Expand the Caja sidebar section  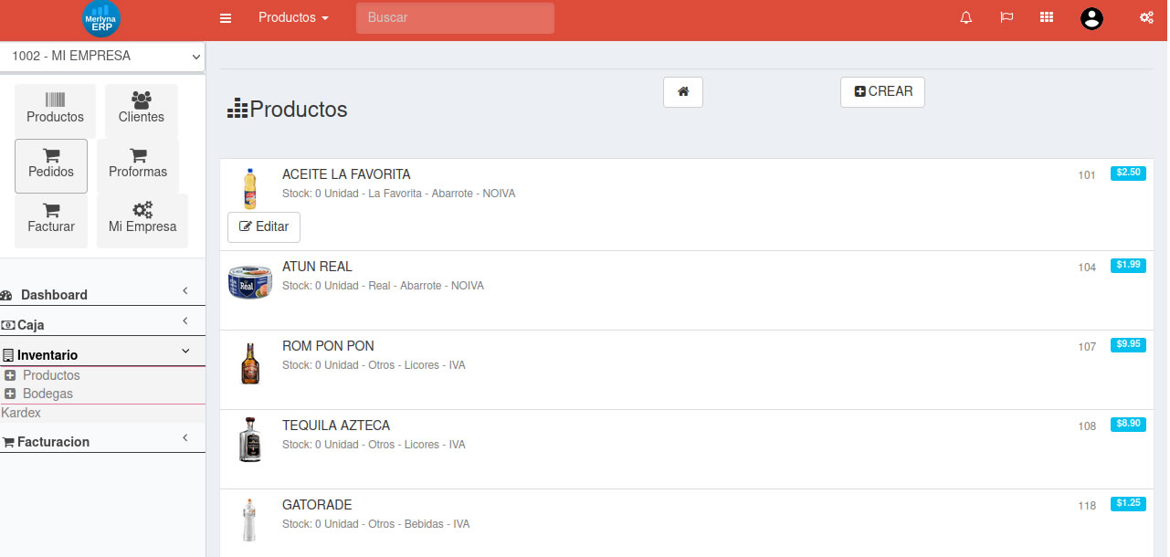point(102,324)
